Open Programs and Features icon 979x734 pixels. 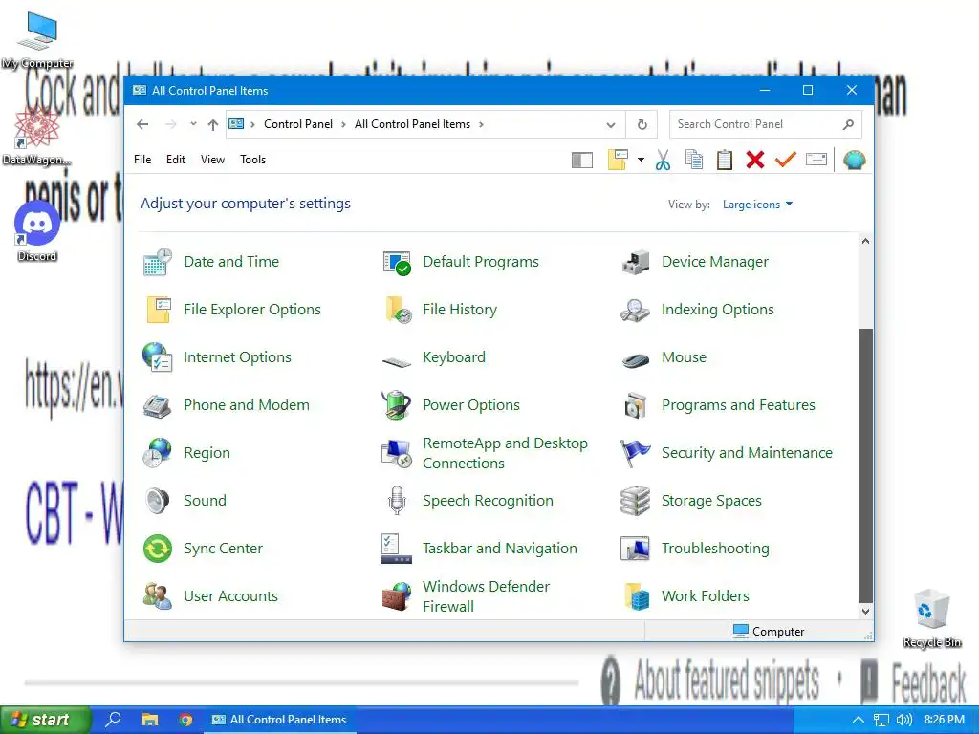tap(636, 405)
